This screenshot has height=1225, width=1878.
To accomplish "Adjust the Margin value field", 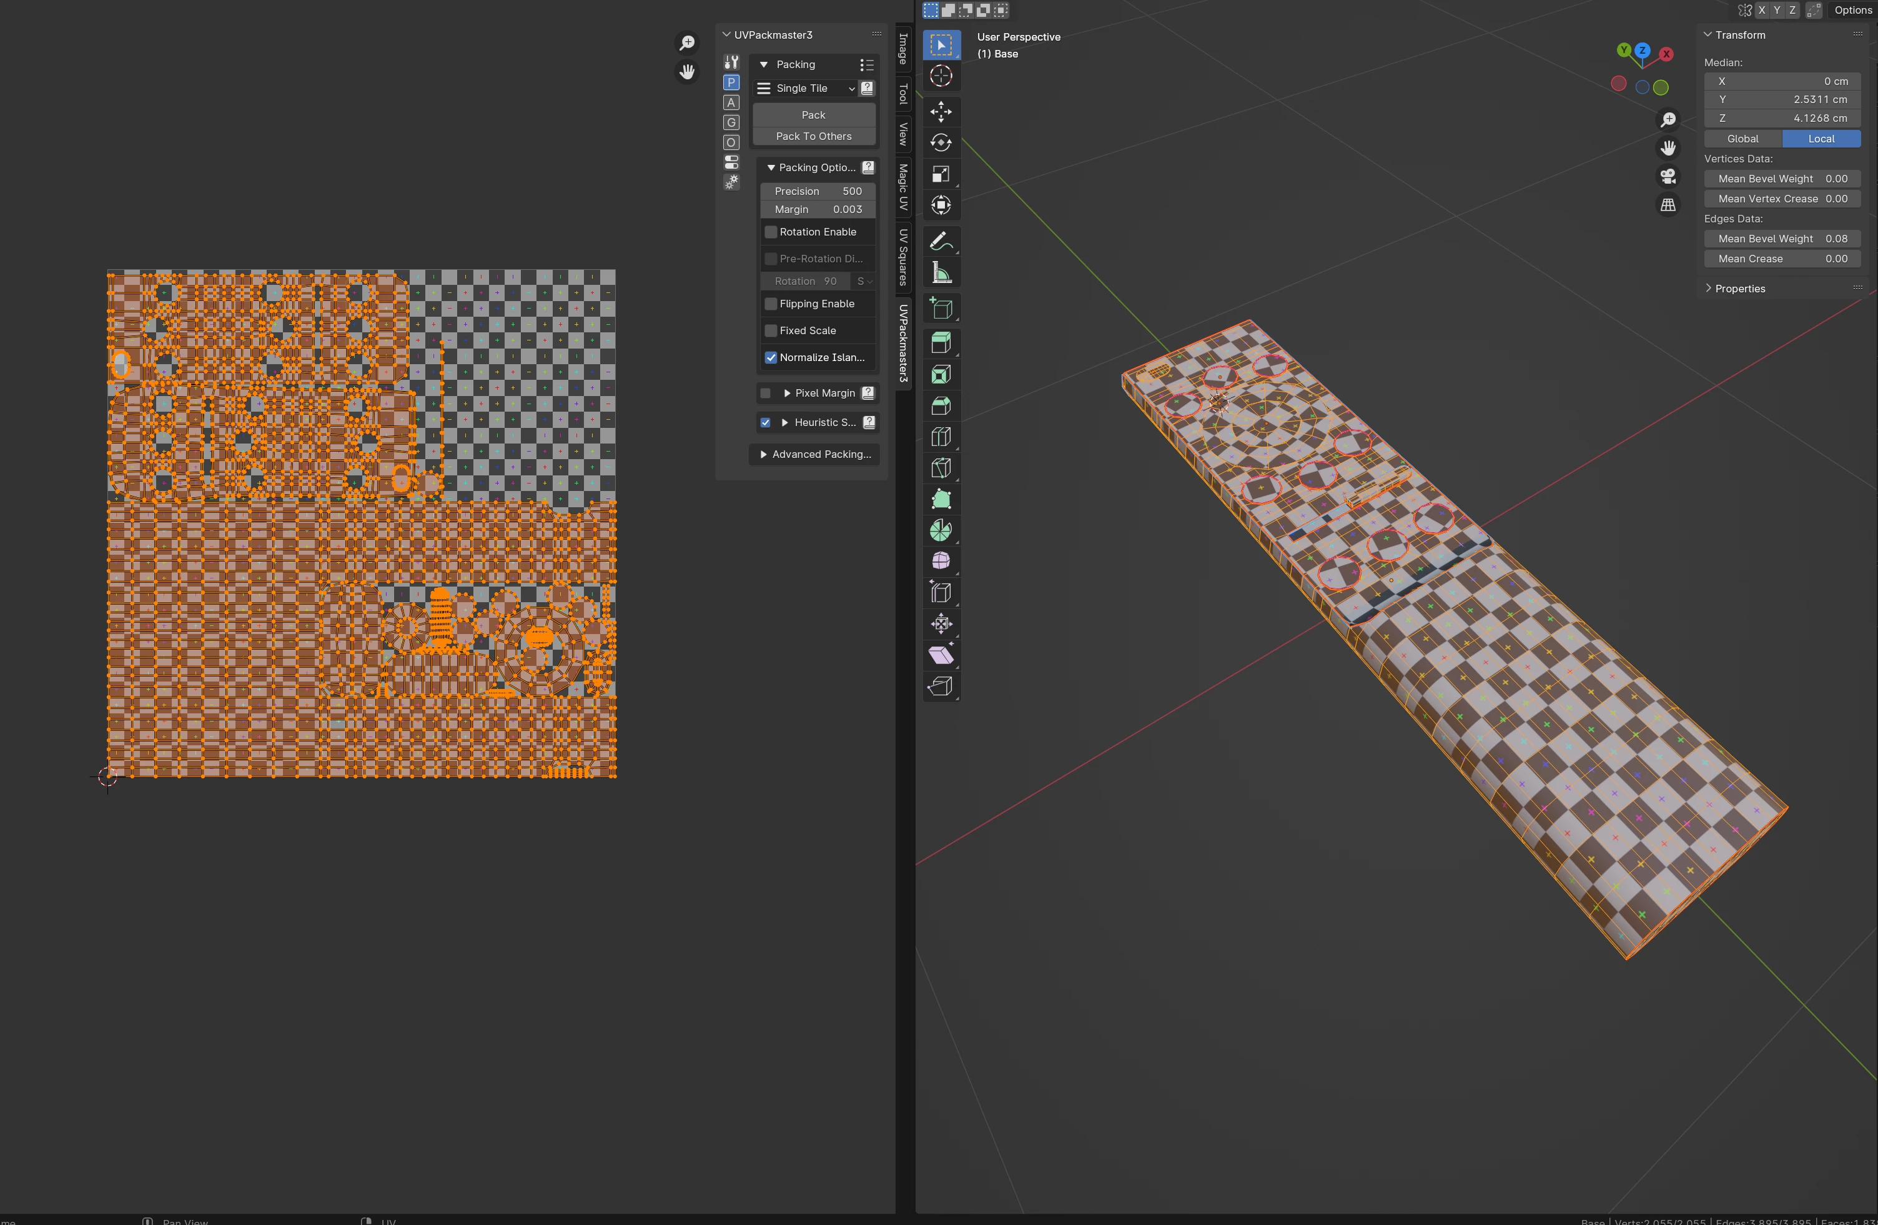I will point(818,210).
